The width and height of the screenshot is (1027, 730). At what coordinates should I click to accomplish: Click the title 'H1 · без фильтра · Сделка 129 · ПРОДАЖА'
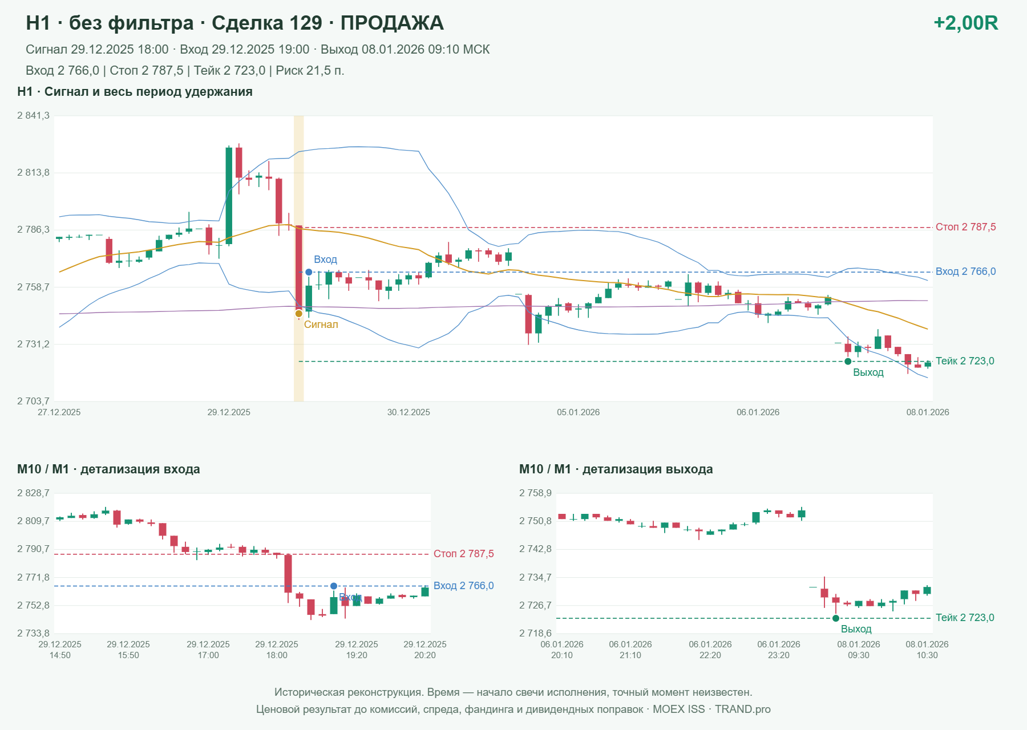pos(234,23)
